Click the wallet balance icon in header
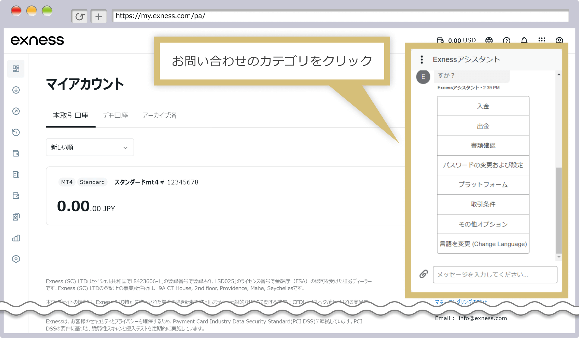 tap(440, 40)
